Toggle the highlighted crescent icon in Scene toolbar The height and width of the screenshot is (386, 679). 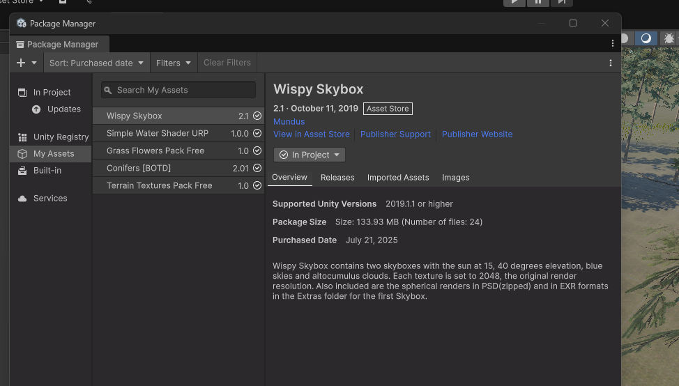pos(646,38)
